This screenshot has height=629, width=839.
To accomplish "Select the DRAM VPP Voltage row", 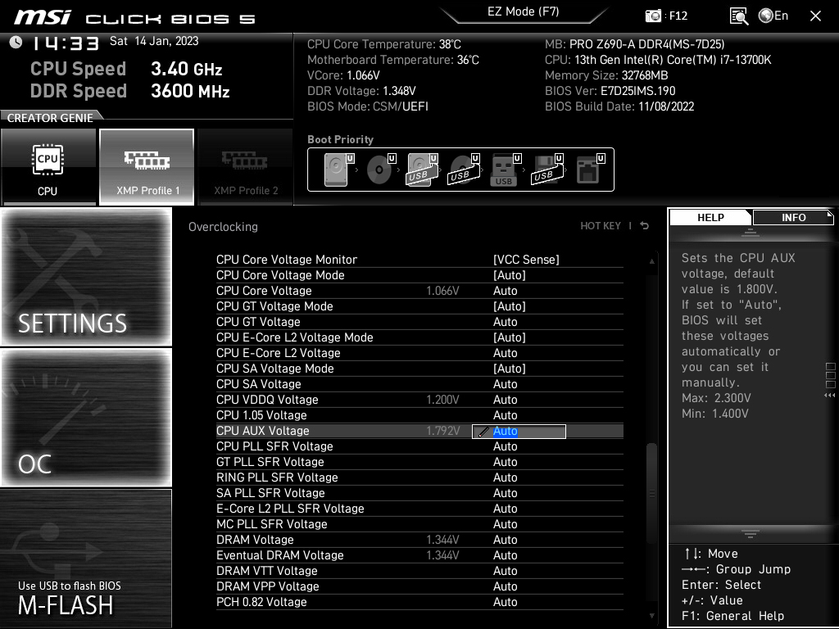I will (419, 586).
